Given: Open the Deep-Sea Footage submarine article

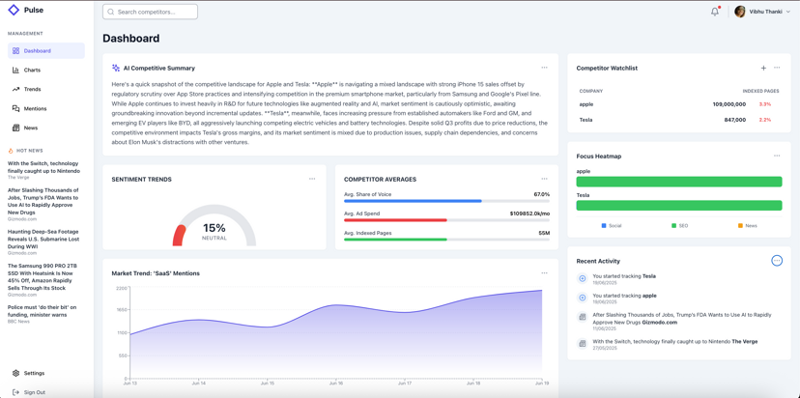Looking at the screenshot, I should click(43, 242).
